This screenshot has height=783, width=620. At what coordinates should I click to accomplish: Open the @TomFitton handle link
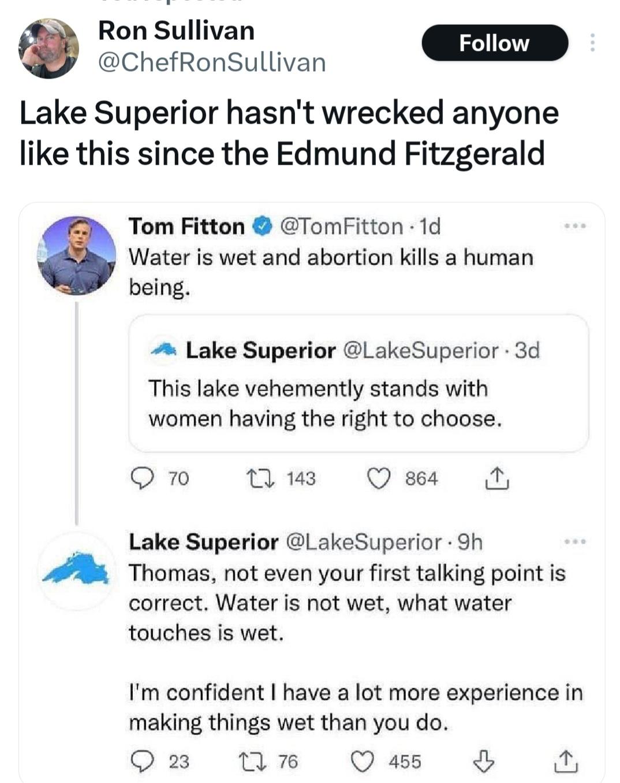tap(341, 227)
